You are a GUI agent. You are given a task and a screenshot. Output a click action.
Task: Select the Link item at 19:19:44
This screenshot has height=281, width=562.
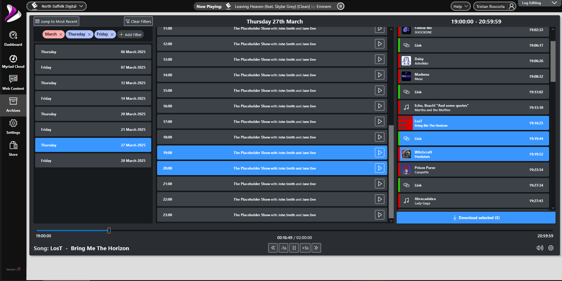pyautogui.click(x=473, y=138)
